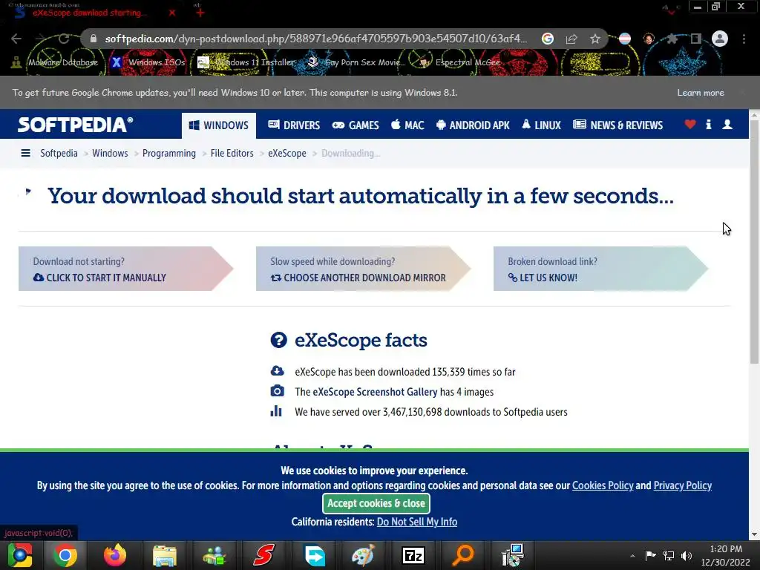Open the Windows 11 Installer bookmark
The height and width of the screenshot is (570, 760).
tap(246, 62)
